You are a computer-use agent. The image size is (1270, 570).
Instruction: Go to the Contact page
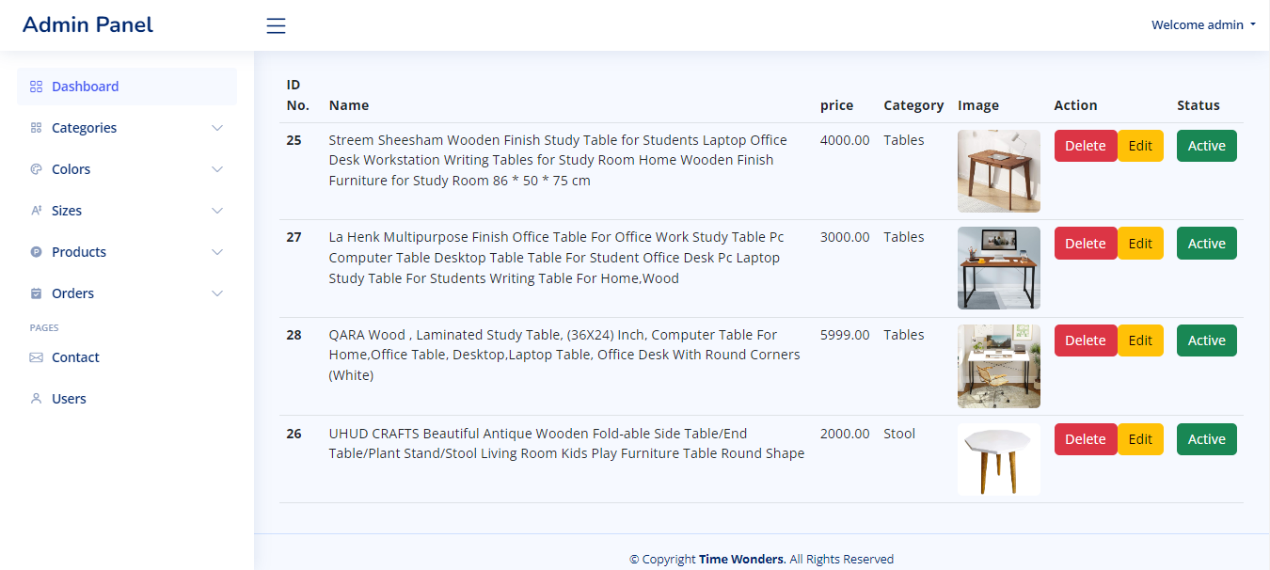tap(75, 357)
